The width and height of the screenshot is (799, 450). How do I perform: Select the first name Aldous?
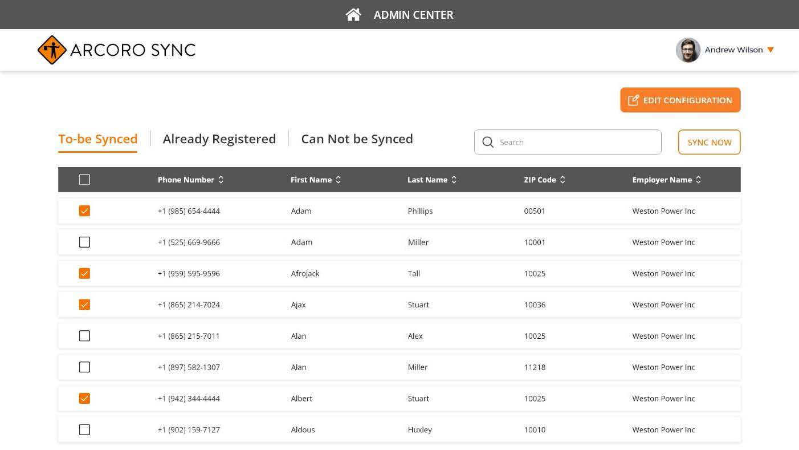tap(303, 430)
